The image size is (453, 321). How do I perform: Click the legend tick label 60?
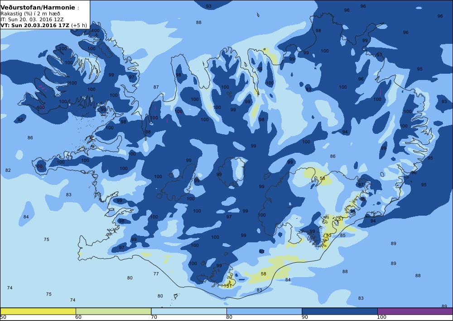click(x=78, y=317)
